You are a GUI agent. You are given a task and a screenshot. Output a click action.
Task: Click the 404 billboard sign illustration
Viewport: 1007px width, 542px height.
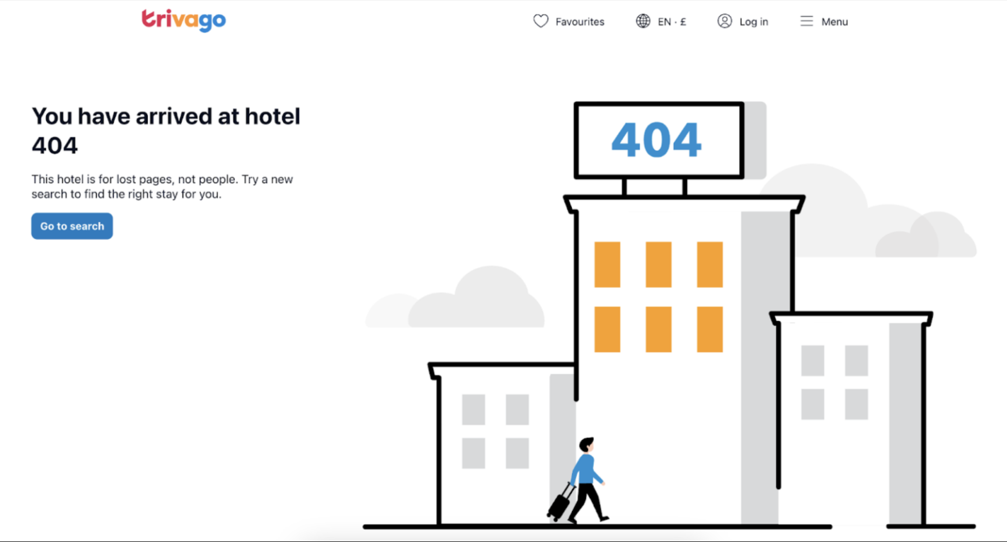coord(659,140)
